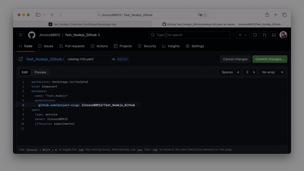Open the Safari share menu

(267, 15)
